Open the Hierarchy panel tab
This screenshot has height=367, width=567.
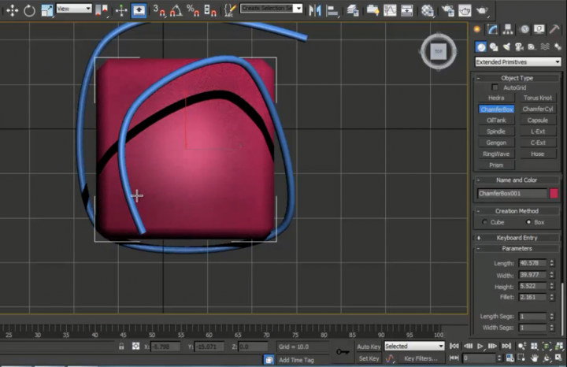click(509, 29)
